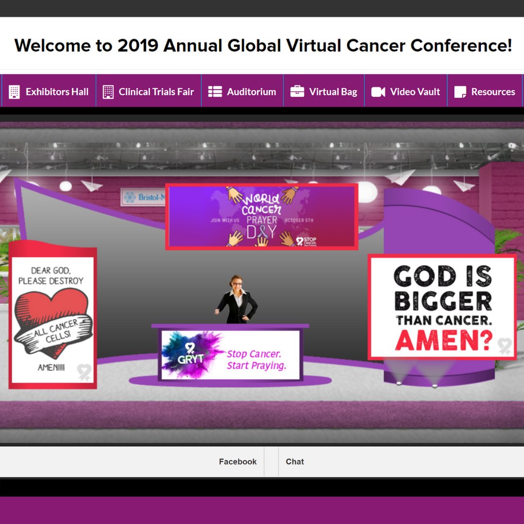Screen dimensions: 524x524
Task: Switch to the Facebook tab
Action: click(237, 461)
